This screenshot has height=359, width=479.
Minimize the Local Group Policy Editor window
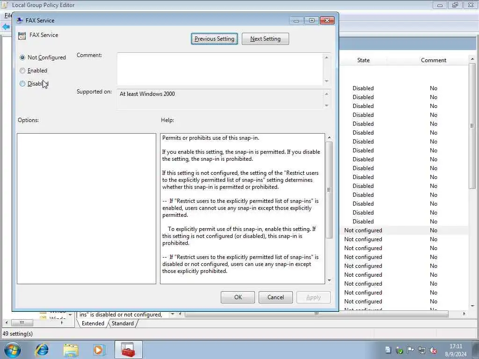tap(440, 5)
